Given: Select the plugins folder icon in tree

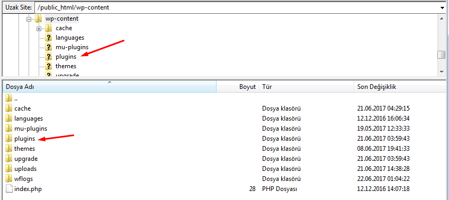Looking at the screenshot, I should [49, 57].
